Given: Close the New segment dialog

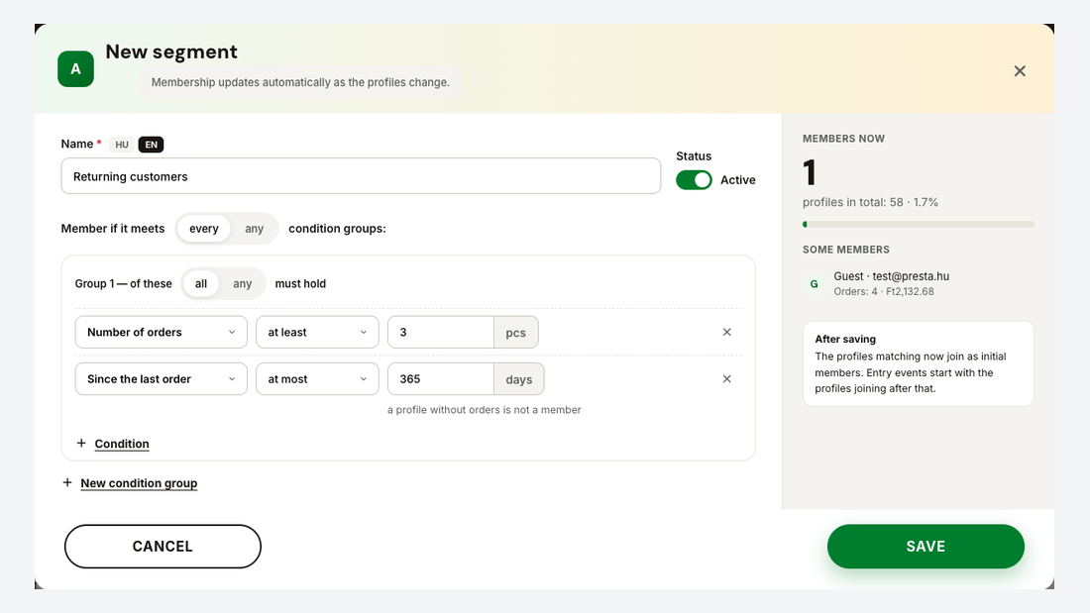Looking at the screenshot, I should coord(1019,71).
